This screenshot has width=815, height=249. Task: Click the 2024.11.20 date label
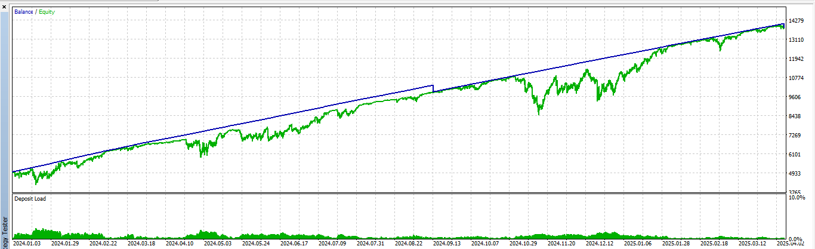(x=562, y=244)
